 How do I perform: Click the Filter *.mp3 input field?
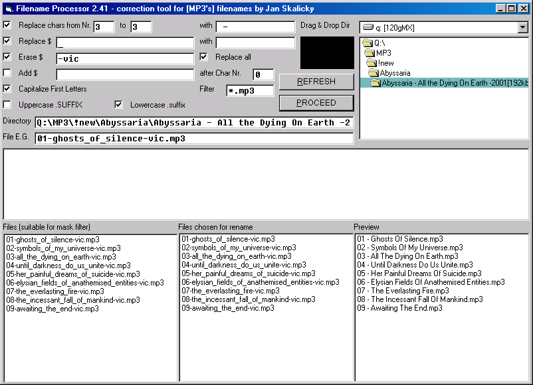pos(250,91)
